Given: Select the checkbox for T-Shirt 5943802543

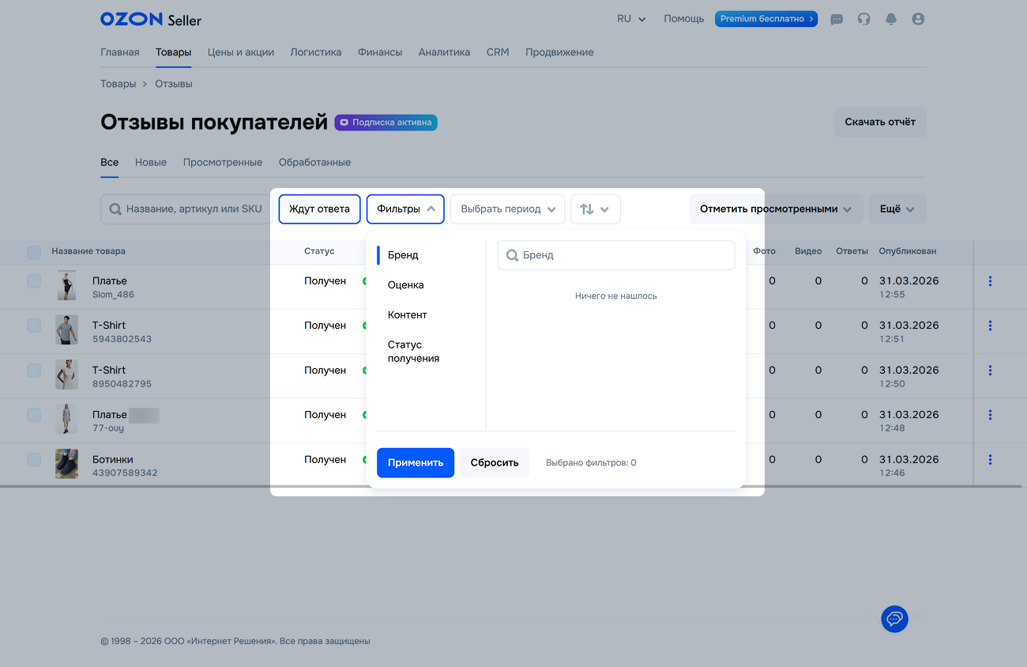Looking at the screenshot, I should [x=34, y=326].
